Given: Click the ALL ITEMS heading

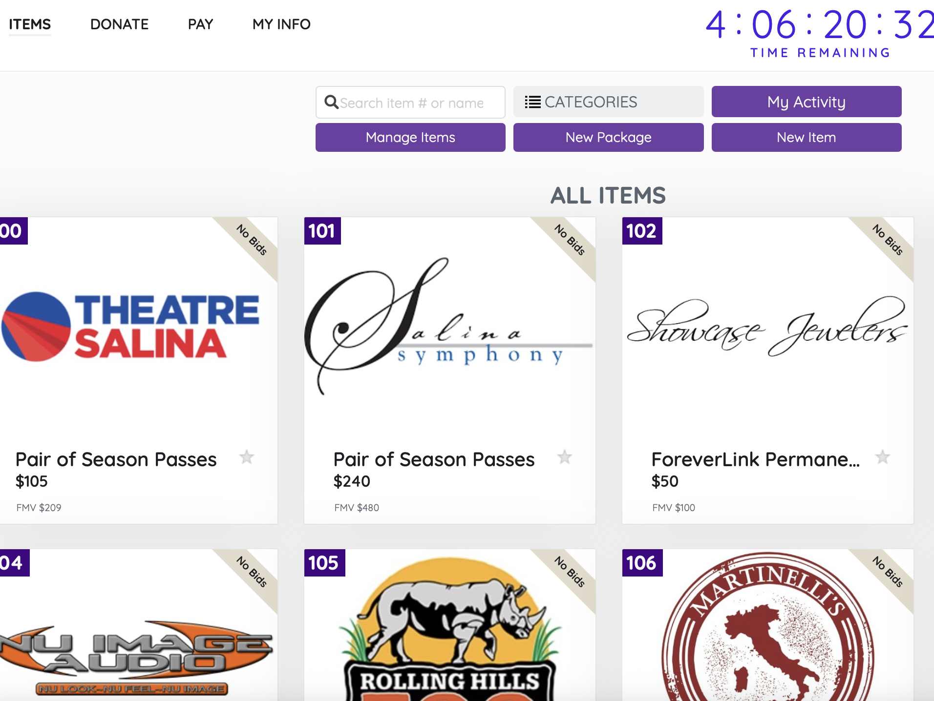Looking at the screenshot, I should pos(608,195).
